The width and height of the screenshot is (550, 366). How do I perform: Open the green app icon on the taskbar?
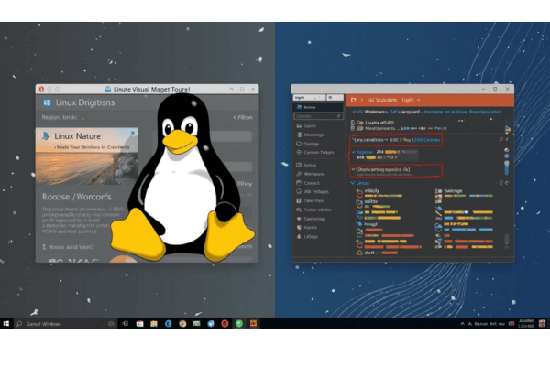pos(239,324)
